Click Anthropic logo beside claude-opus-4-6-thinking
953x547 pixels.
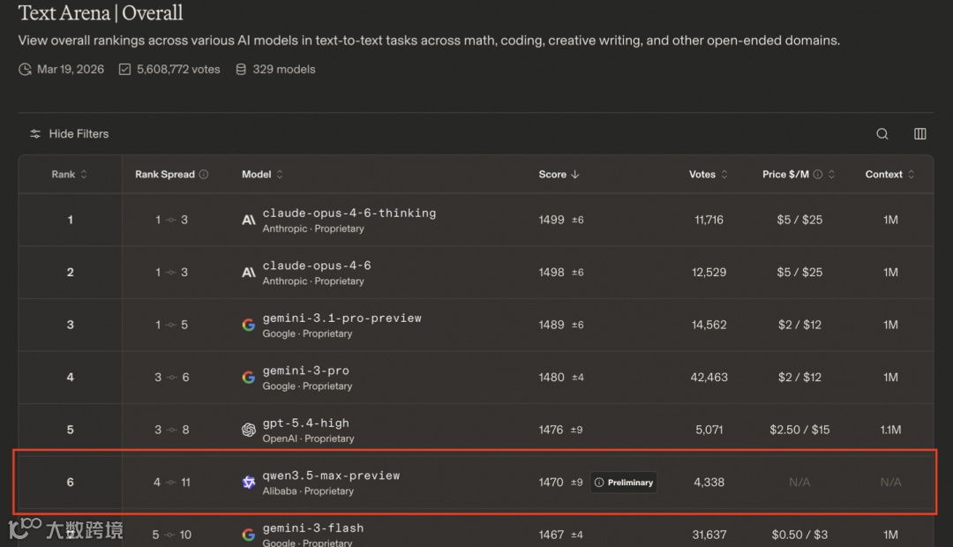click(x=249, y=220)
